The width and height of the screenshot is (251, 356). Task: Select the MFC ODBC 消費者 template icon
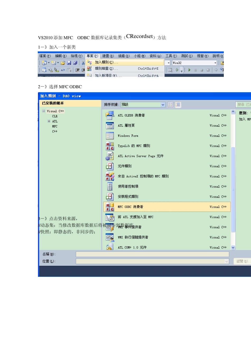pyautogui.click(x=110, y=207)
